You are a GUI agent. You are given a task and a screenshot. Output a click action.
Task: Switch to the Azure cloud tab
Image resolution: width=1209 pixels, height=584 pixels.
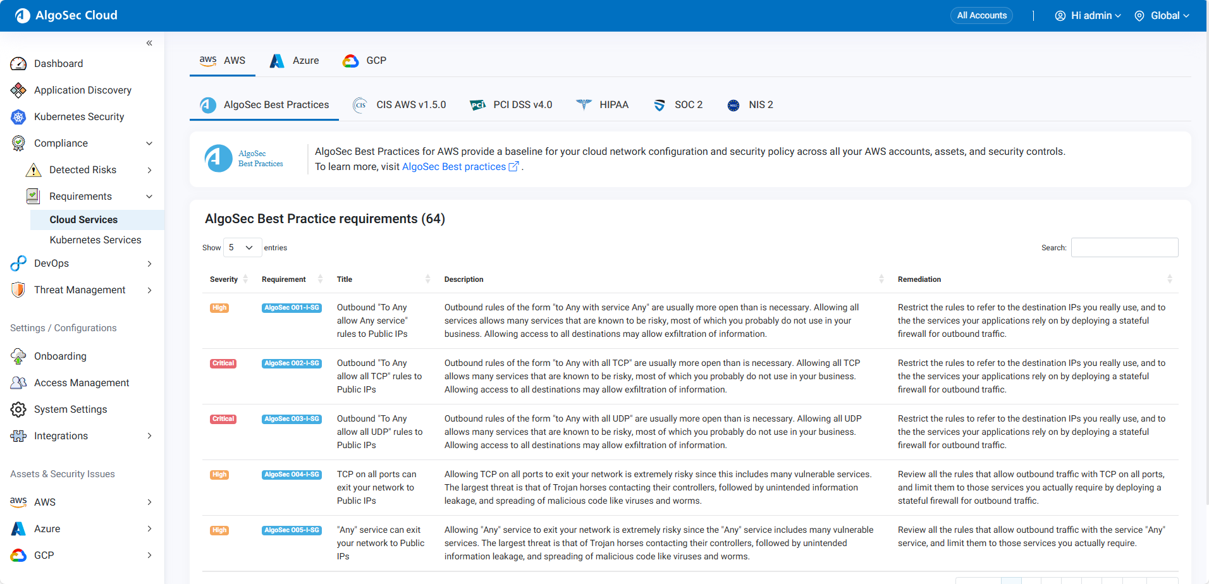point(295,61)
